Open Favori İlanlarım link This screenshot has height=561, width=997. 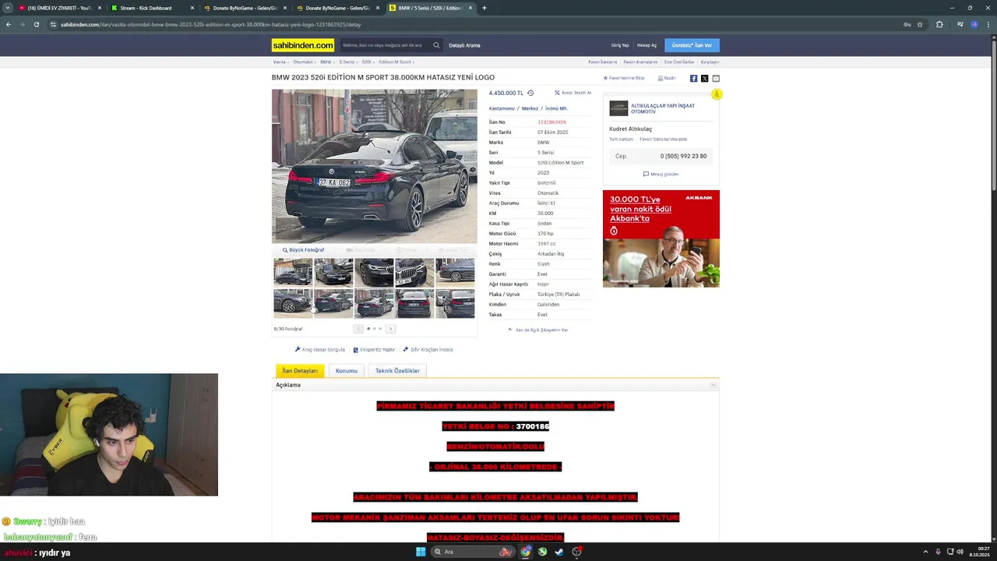click(603, 62)
